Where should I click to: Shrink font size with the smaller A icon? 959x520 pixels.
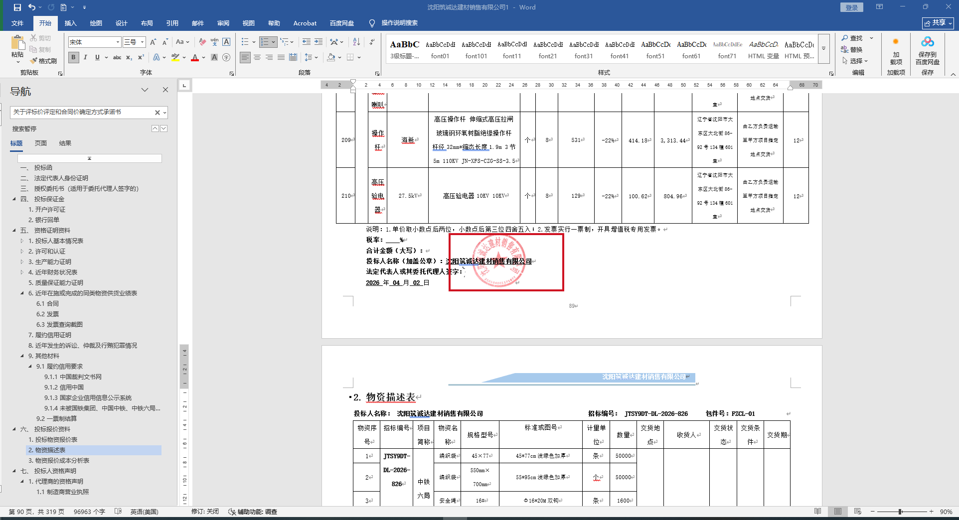tap(165, 42)
